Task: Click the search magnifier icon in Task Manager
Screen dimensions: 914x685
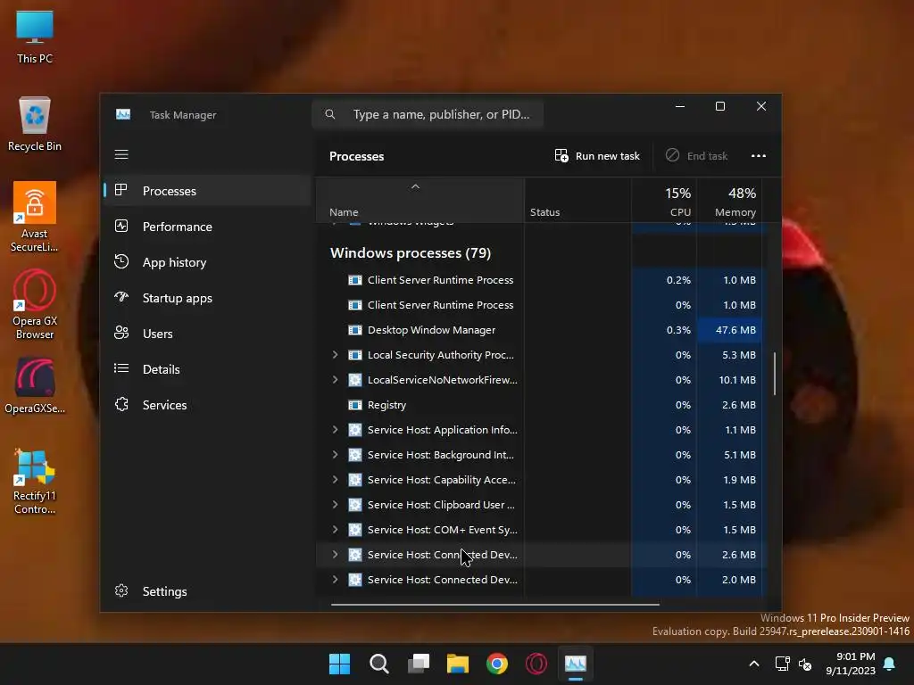Action: tap(330, 114)
